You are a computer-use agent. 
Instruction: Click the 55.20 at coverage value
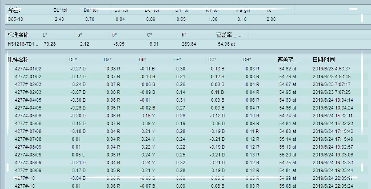pos(287,155)
